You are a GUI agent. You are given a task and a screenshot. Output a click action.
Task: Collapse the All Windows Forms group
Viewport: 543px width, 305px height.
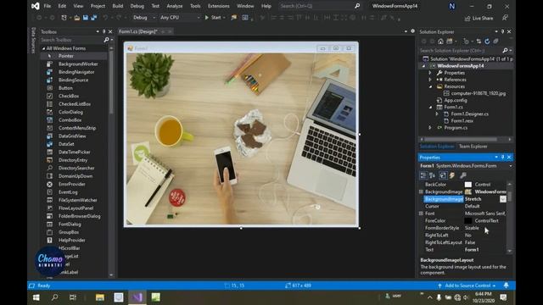click(43, 48)
